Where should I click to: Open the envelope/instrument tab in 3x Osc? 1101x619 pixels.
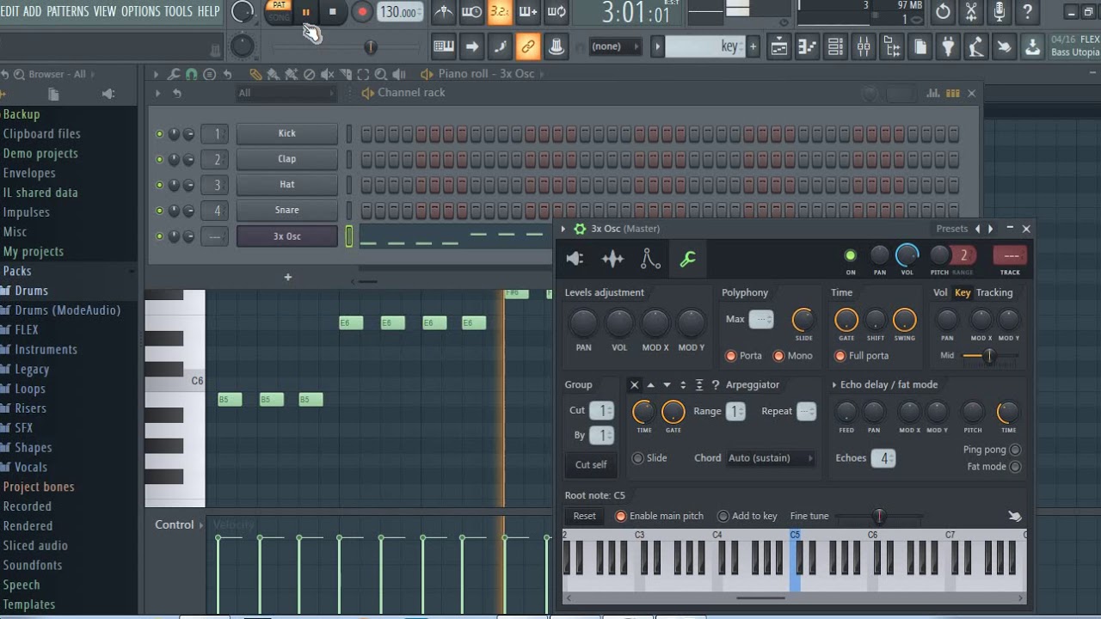click(650, 259)
